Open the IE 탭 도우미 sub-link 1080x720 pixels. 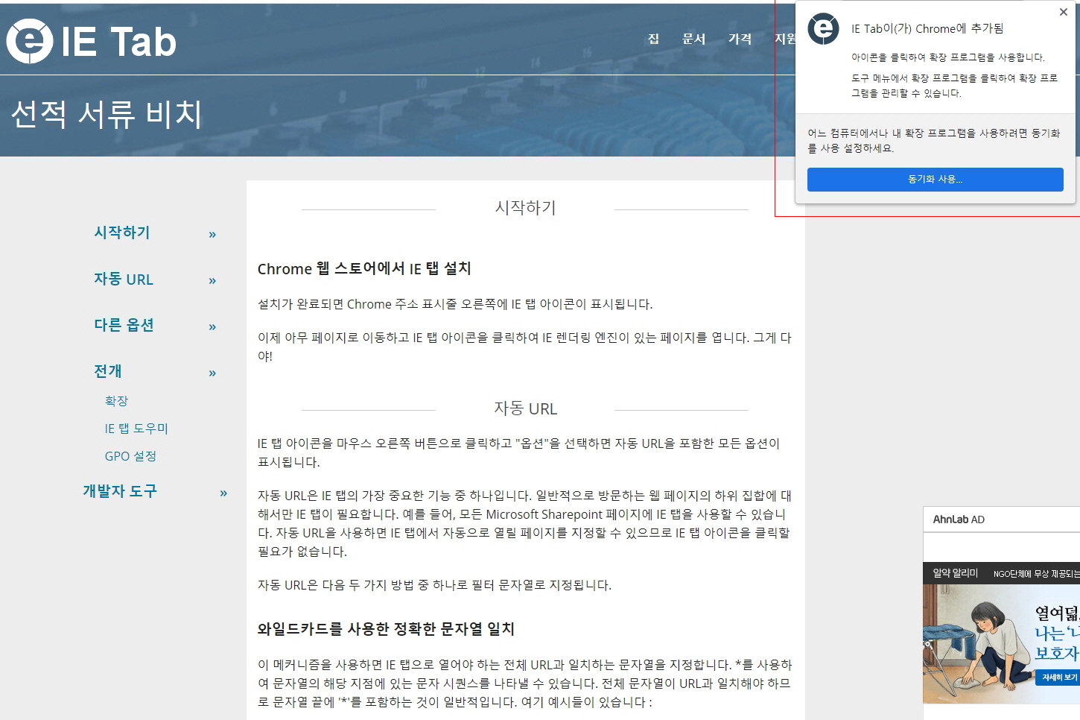point(136,429)
